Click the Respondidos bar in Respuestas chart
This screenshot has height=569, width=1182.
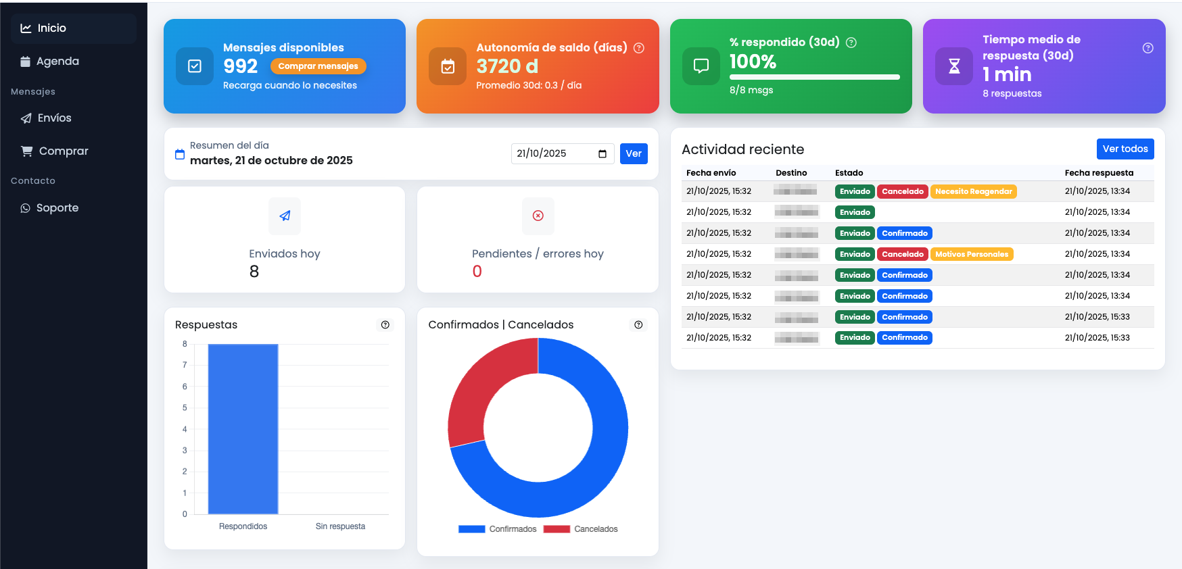click(x=243, y=429)
